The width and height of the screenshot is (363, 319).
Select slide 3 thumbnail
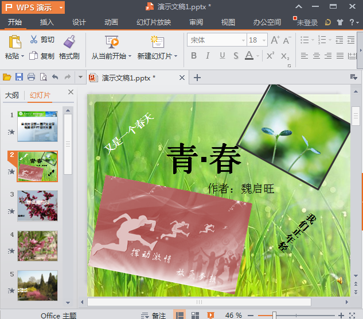coord(37,206)
